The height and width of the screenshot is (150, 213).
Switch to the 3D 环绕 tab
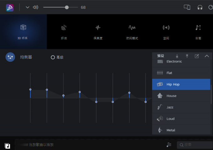[x=23, y=31]
